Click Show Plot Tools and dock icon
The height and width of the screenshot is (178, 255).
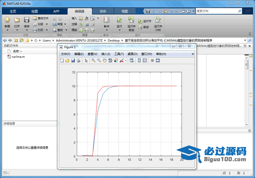click(x=158, y=61)
